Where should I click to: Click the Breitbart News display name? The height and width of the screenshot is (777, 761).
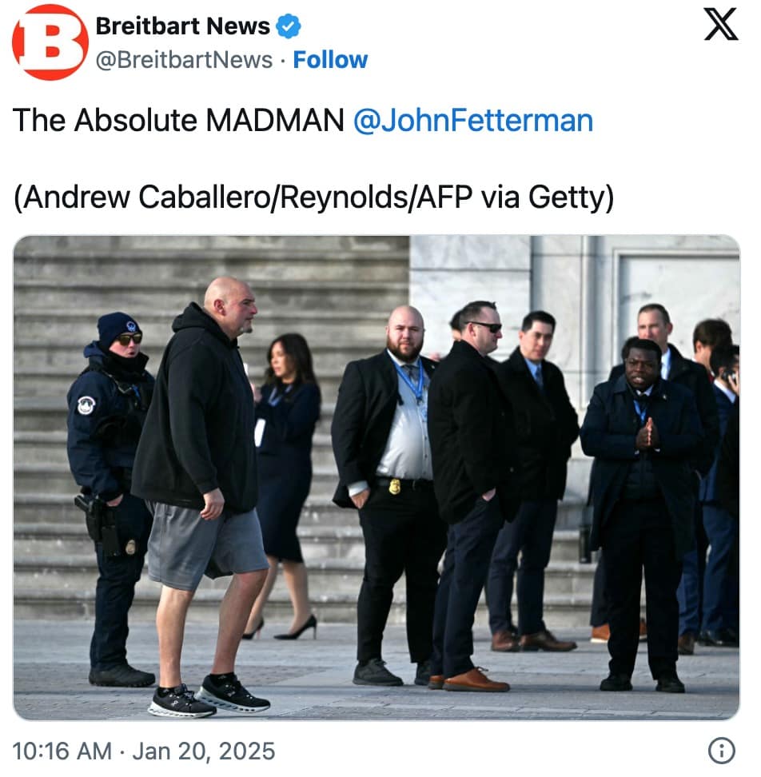[x=182, y=26]
